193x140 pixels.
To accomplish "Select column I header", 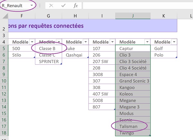I will click(102, 16).
